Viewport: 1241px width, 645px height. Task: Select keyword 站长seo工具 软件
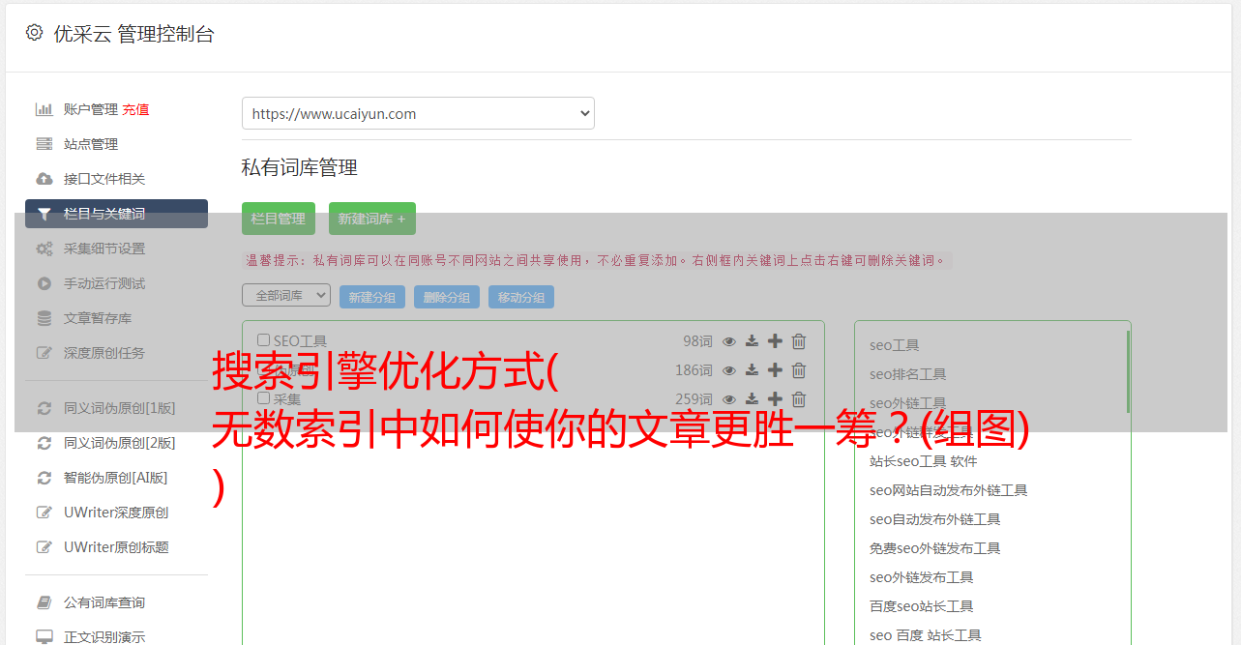924,461
